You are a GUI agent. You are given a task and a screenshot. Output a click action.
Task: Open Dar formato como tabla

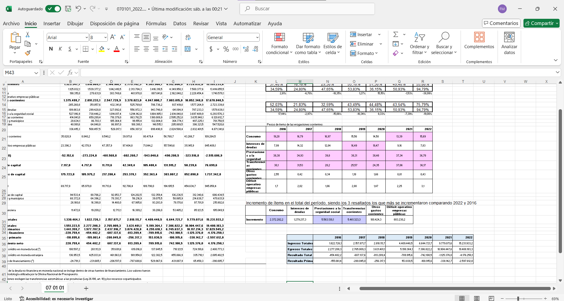pos(308,43)
